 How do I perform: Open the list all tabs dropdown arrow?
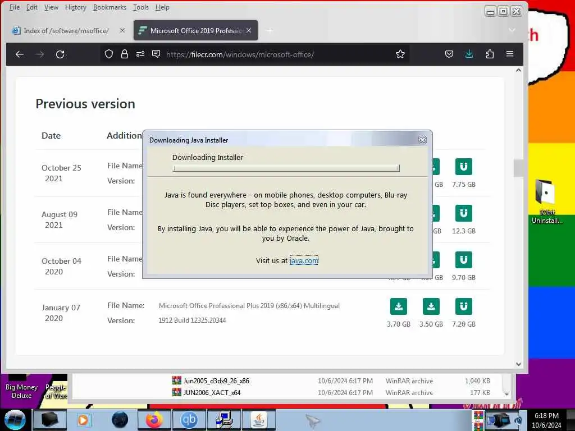pyautogui.click(x=512, y=30)
